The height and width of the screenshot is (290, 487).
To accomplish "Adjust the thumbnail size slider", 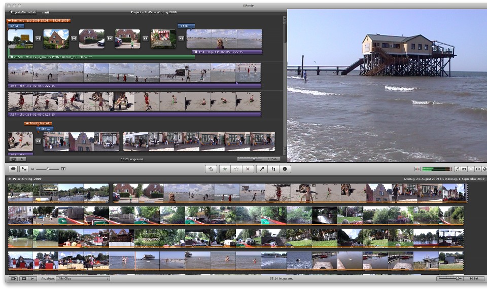I will tap(48, 169).
